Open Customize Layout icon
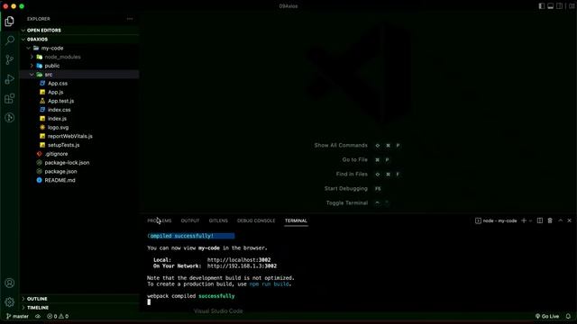Viewport: 577px width, 324px height. 572,6
